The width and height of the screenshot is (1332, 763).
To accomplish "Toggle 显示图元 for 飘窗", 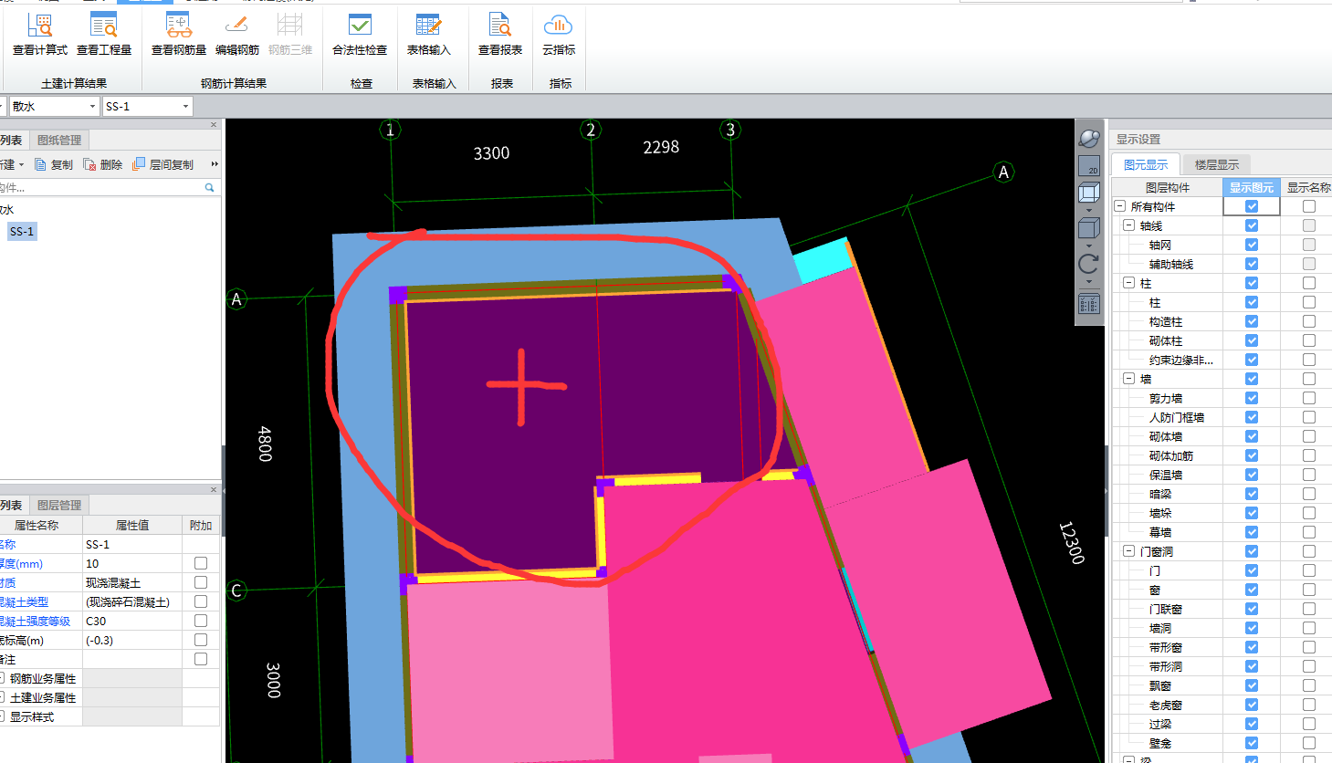I will pyautogui.click(x=1252, y=685).
